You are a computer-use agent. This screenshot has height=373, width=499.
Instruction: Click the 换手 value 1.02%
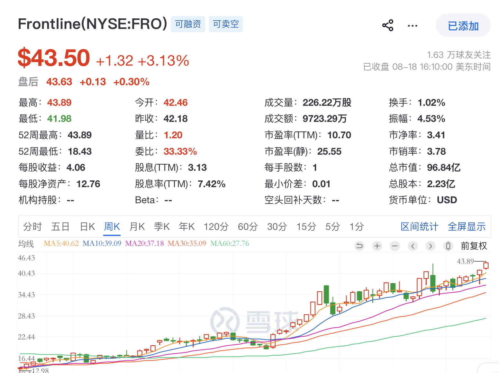point(431,103)
